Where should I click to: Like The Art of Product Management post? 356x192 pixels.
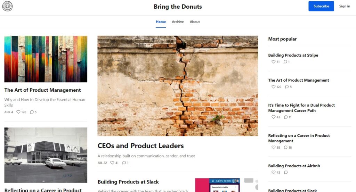18,112
